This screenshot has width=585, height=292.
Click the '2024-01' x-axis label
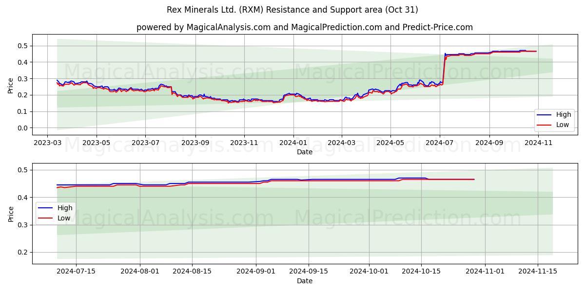pyautogui.click(x=293, y=143)
